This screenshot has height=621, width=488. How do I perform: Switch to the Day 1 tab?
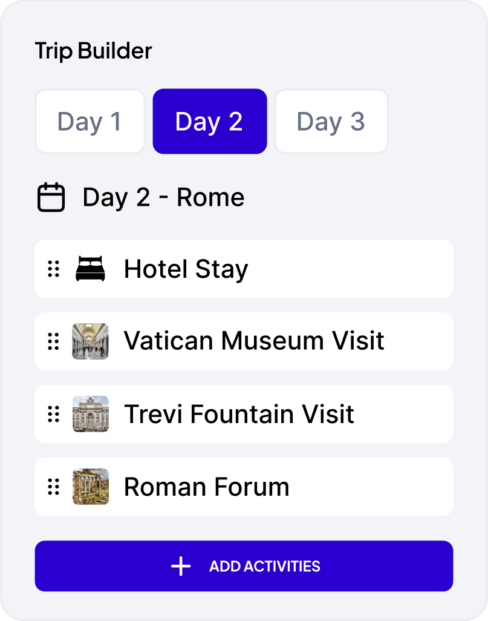click(x=89, y=122)
